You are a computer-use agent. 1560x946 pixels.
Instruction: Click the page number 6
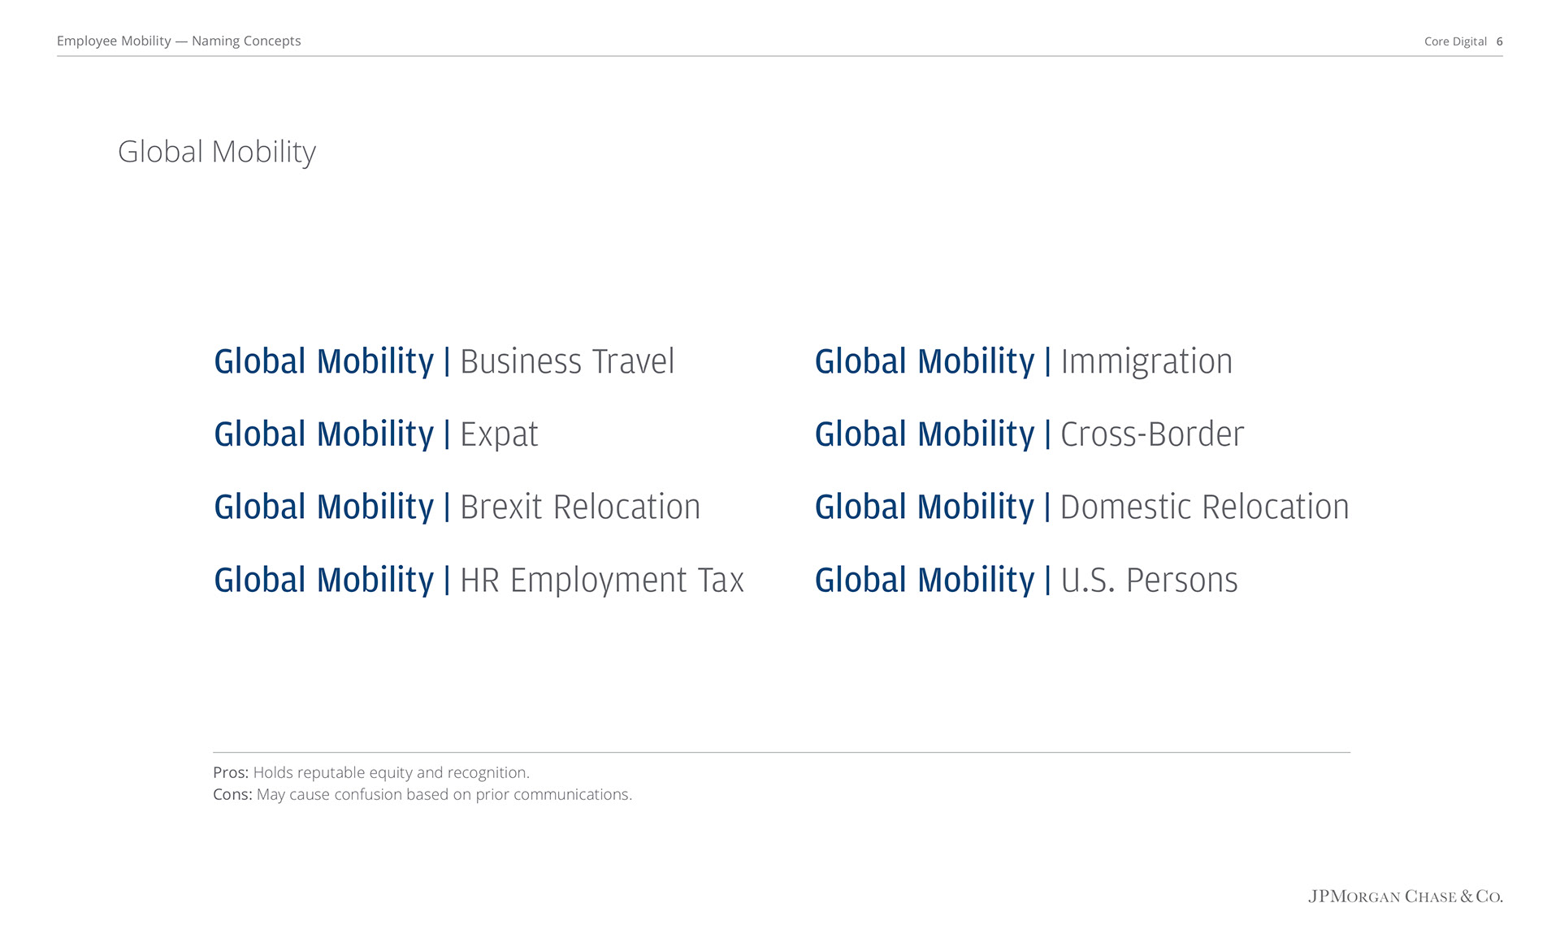(x=1499, y=41)
